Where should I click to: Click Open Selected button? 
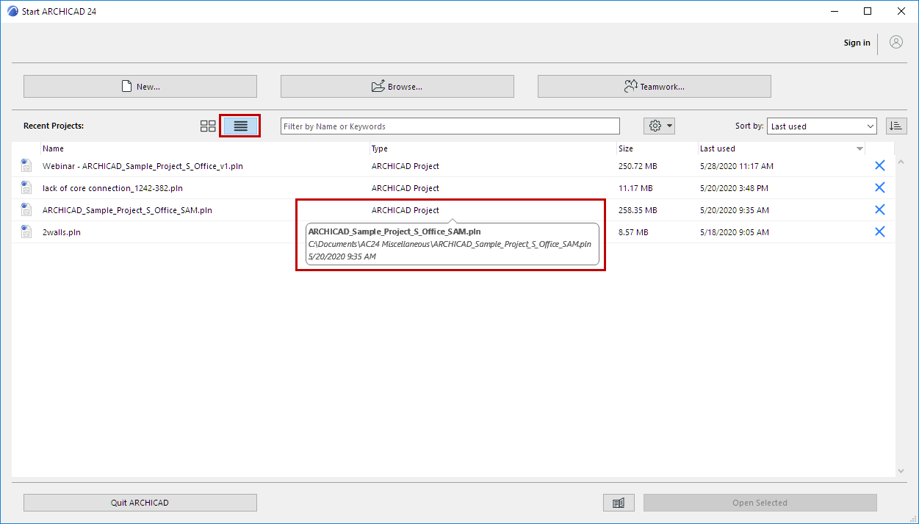pos(760,503)
